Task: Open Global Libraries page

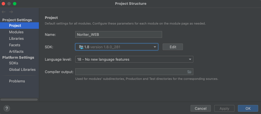Action: pyautogui.click(x=22, y=69)
